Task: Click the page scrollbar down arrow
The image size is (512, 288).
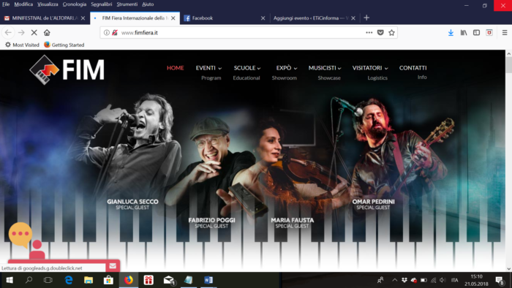Action: click(x=509, y=269)
